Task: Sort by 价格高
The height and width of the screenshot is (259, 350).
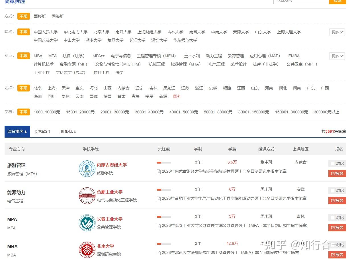Action: (x=43, y=131)
